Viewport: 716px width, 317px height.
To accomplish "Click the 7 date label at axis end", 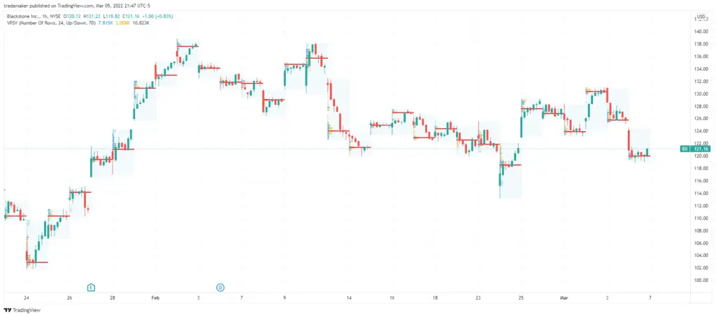I will 650,298.
